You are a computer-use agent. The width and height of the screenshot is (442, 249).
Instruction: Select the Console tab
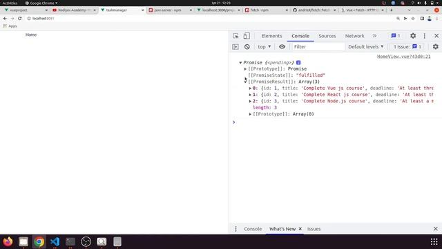[300, 36]
